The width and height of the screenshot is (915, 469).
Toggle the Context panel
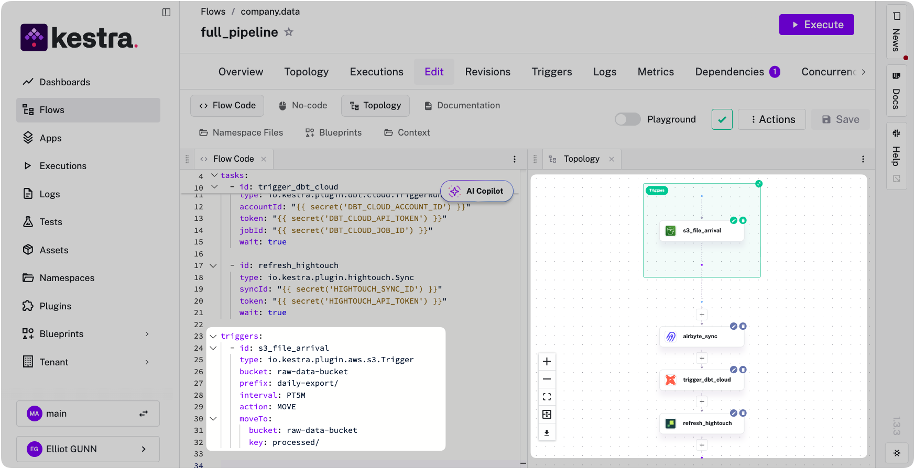(x=407, y=133)
